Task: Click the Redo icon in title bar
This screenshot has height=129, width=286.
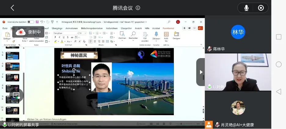Action: point(48,22)
